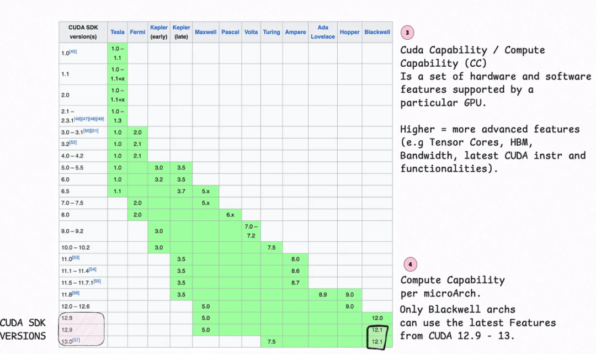Viewport: 596px width, 354px height.
Task: Click the "7.0 – 7.2" Volta cell
Action: coord(251,231)
